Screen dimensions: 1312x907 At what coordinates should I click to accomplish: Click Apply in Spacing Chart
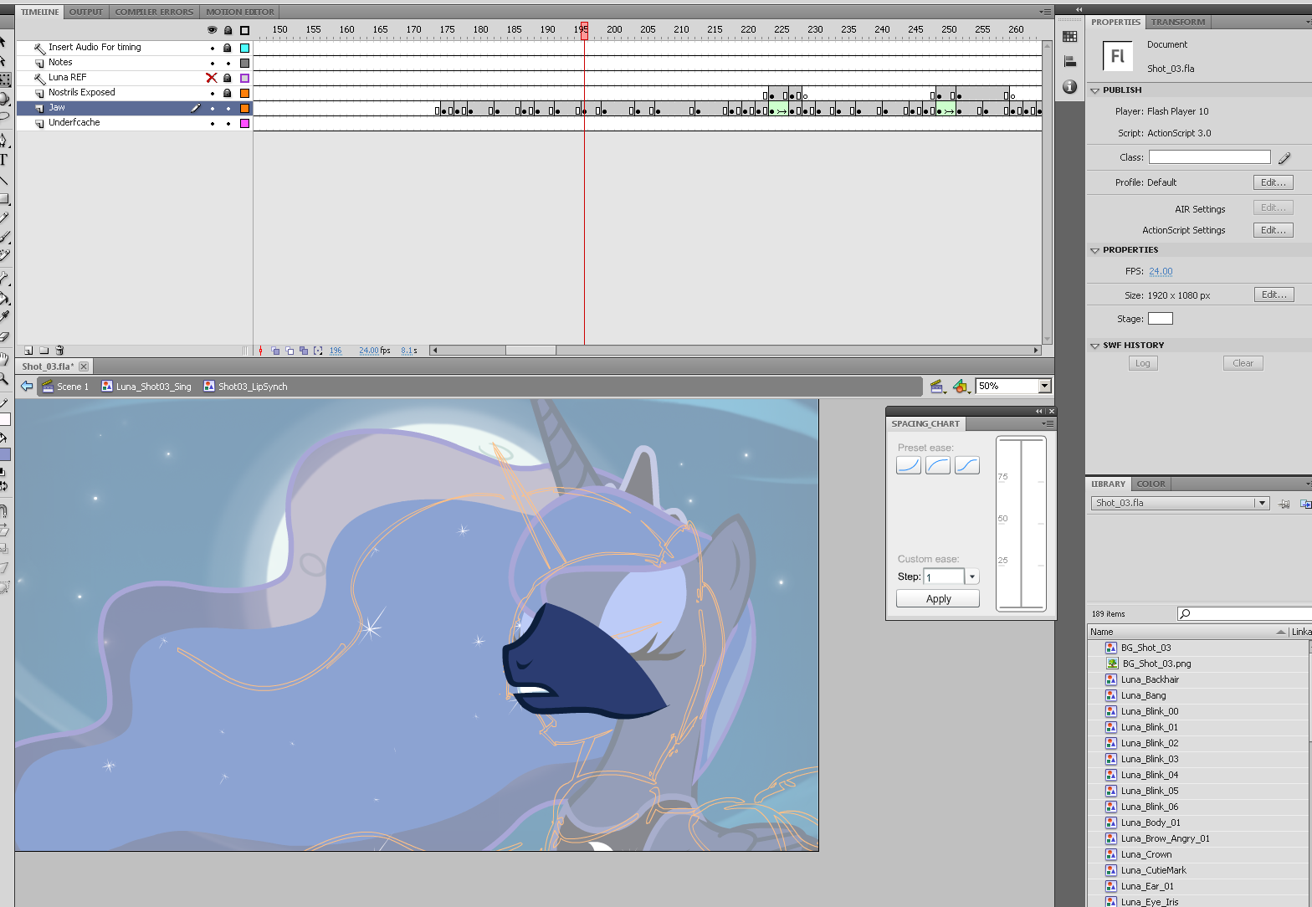(938, 598)
